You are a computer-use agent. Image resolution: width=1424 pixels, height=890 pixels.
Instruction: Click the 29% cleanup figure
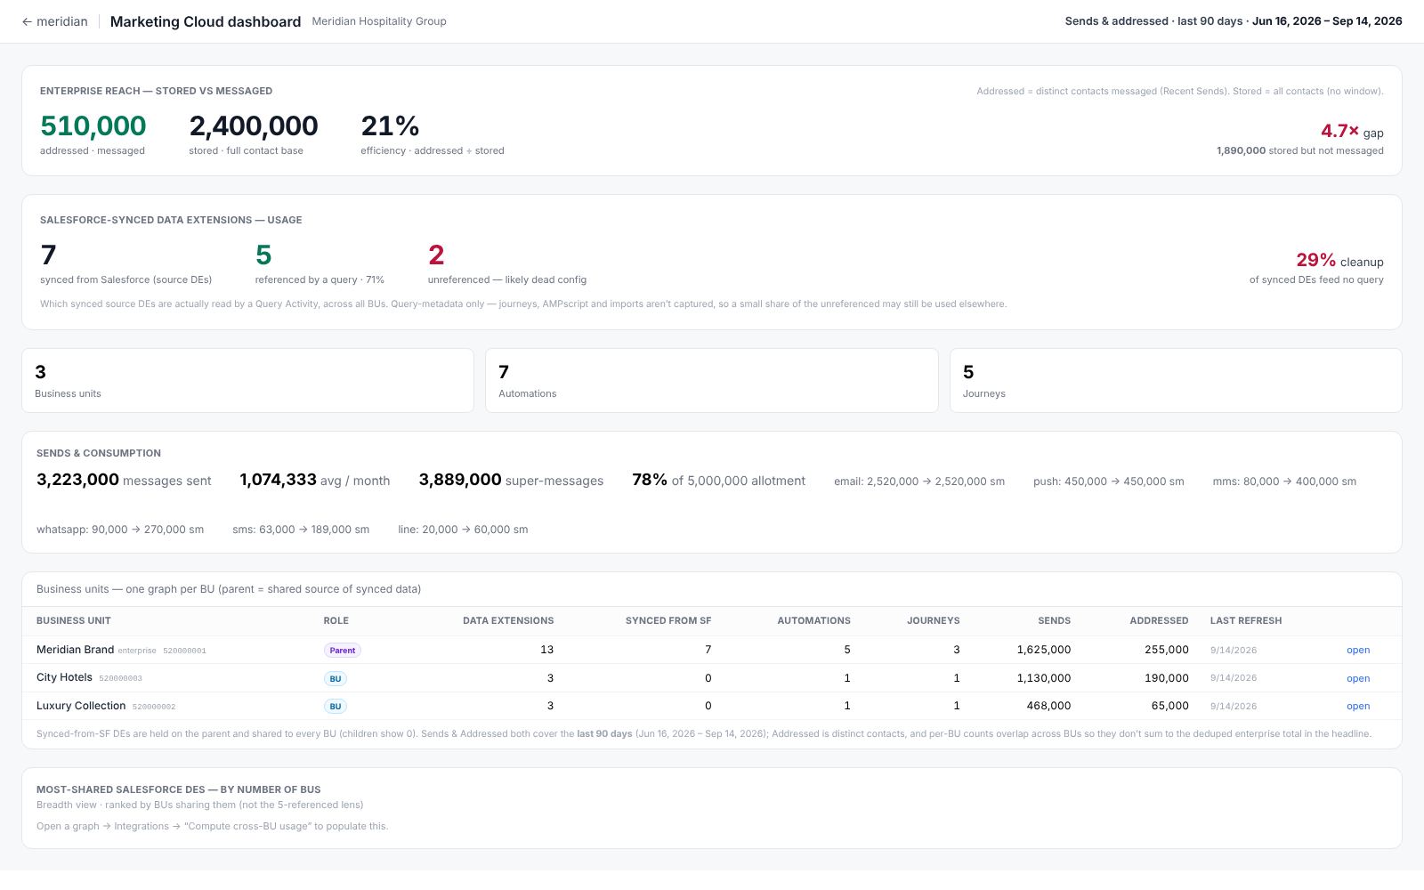tap(1315, 260)
